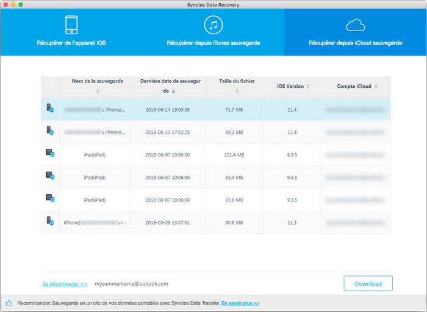Select the iOS device phone icon
This screenshot has height=312, width=427.
click(71, 25)
